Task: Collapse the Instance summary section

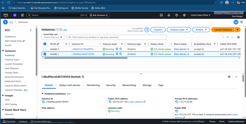Action: click(42, 94)
